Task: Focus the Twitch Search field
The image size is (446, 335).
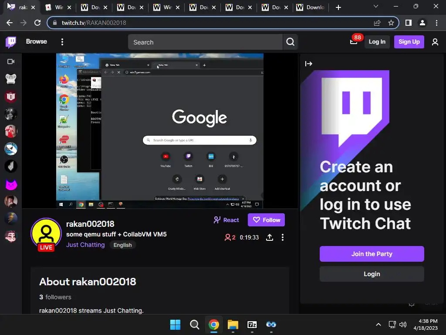Action: pyautogui.click(x=205, y=42)
